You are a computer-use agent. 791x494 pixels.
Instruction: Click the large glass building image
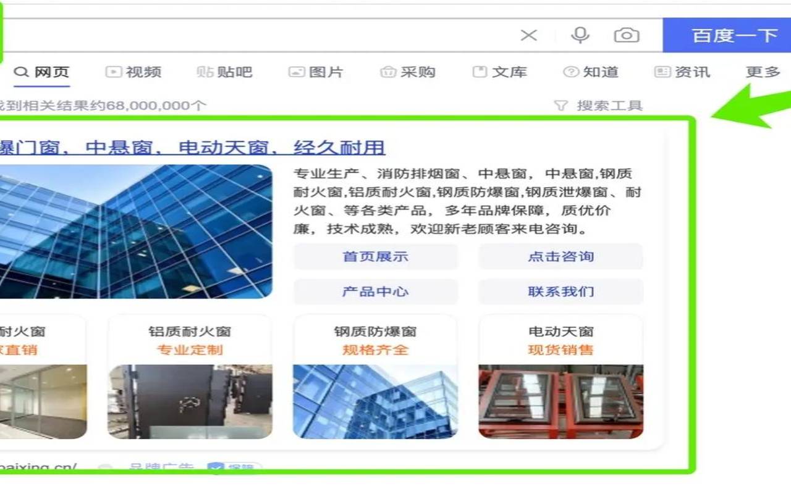[136, 232]
